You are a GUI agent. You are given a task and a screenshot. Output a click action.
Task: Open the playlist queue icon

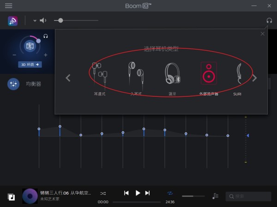[215, 196]
